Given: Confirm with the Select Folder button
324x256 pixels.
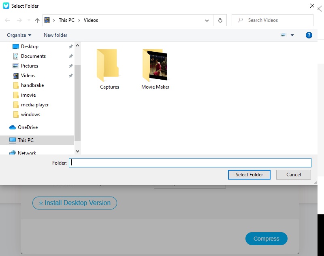Looking at the screenshot, I should coord(249,174).
